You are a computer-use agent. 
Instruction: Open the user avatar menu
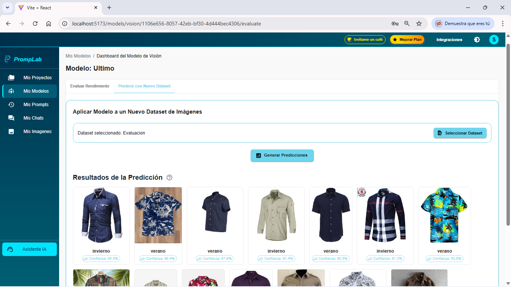click(494, 39)
